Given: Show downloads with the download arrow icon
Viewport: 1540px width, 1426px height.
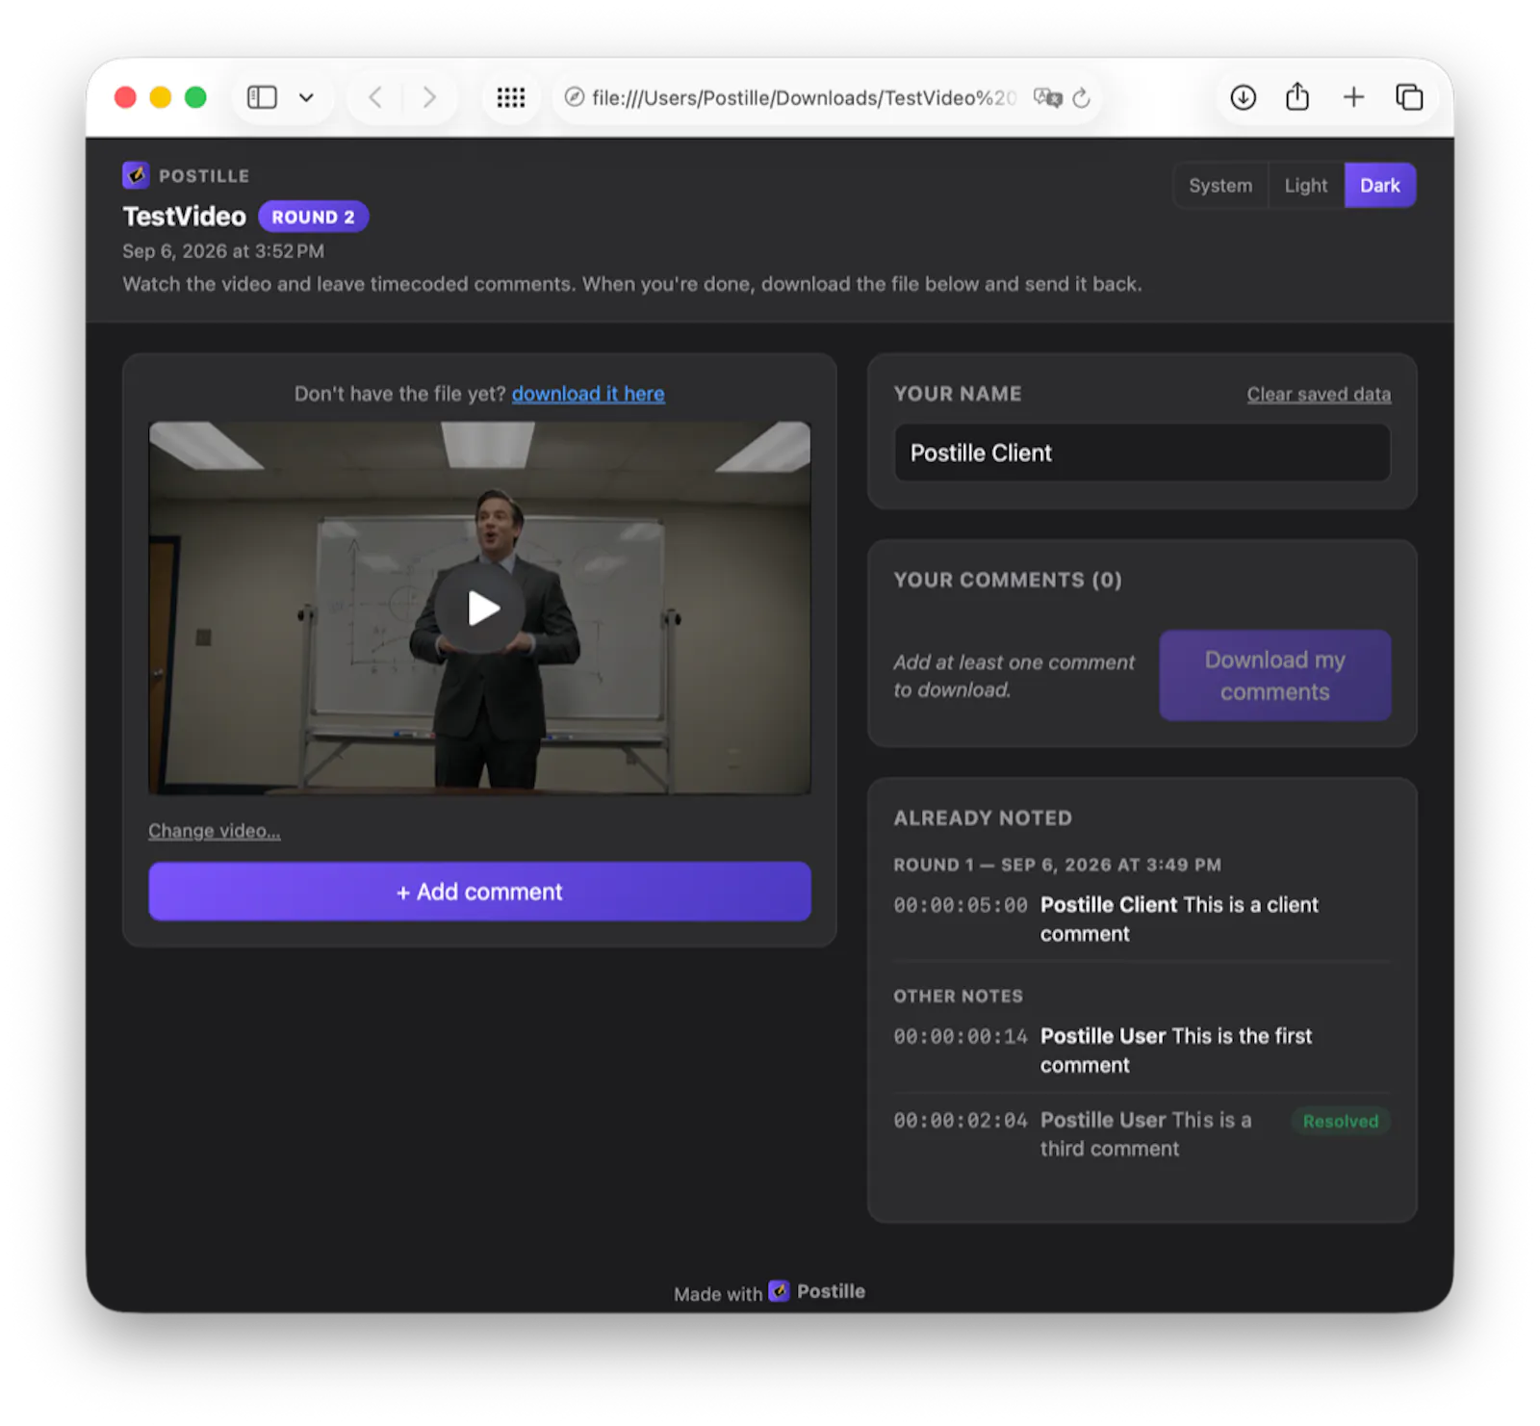Looking at the screenshot, I should pyautogui.click(x=1243, y=97).
